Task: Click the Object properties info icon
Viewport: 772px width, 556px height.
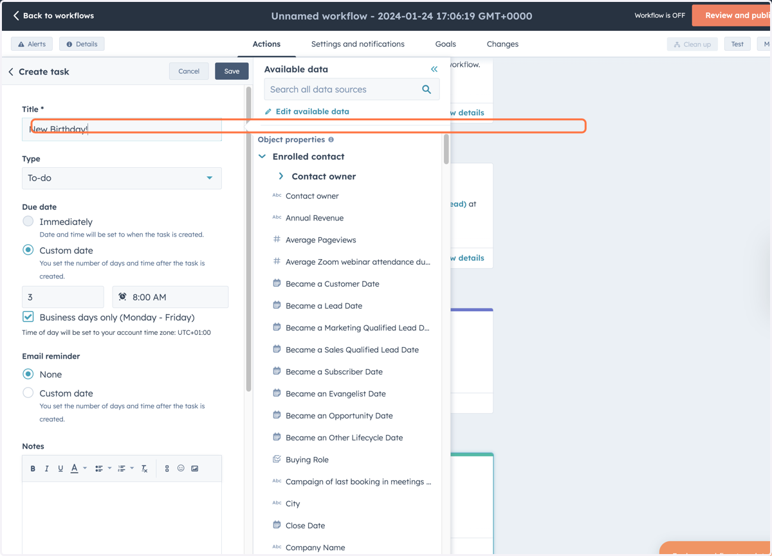Action: 331,139
